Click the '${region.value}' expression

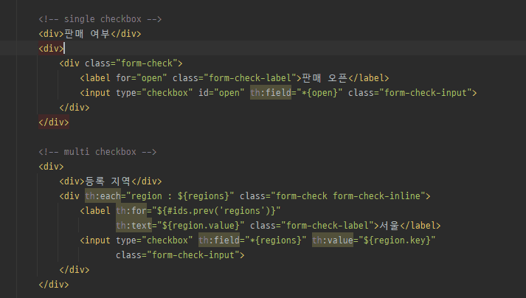[201, 226]
